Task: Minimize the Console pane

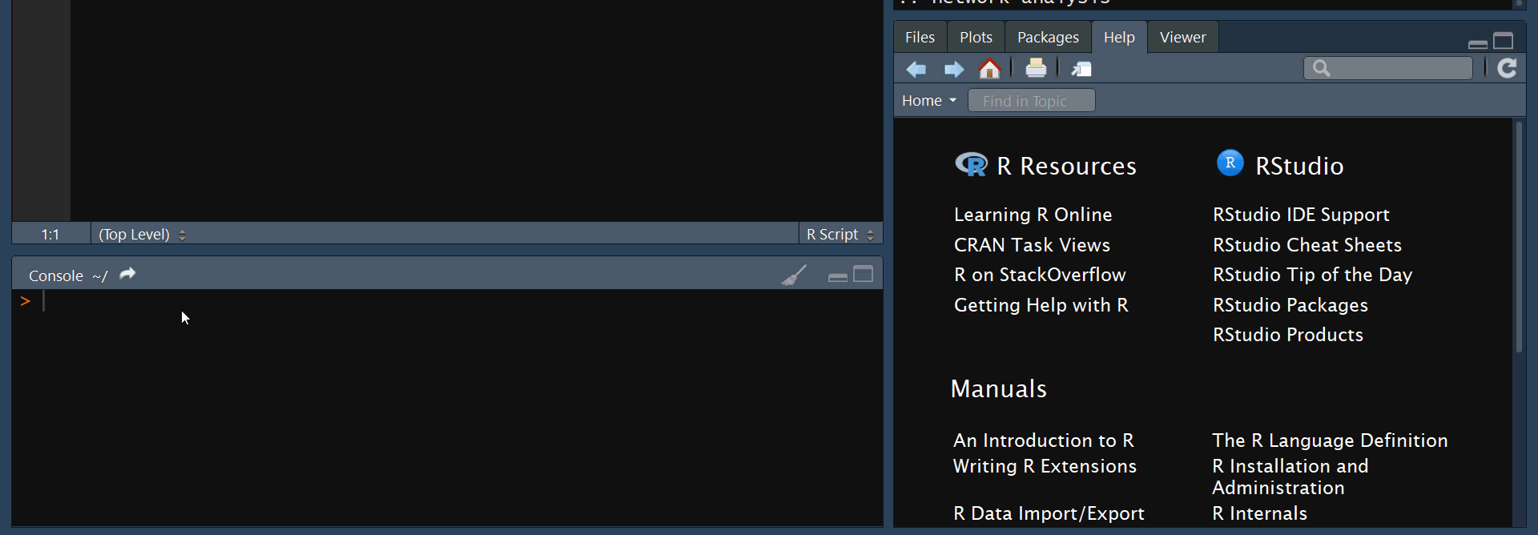Action: (x=837, y=277)
